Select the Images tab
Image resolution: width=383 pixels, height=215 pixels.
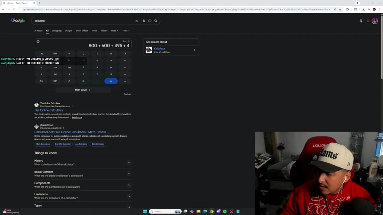click(x=69, y=30)
